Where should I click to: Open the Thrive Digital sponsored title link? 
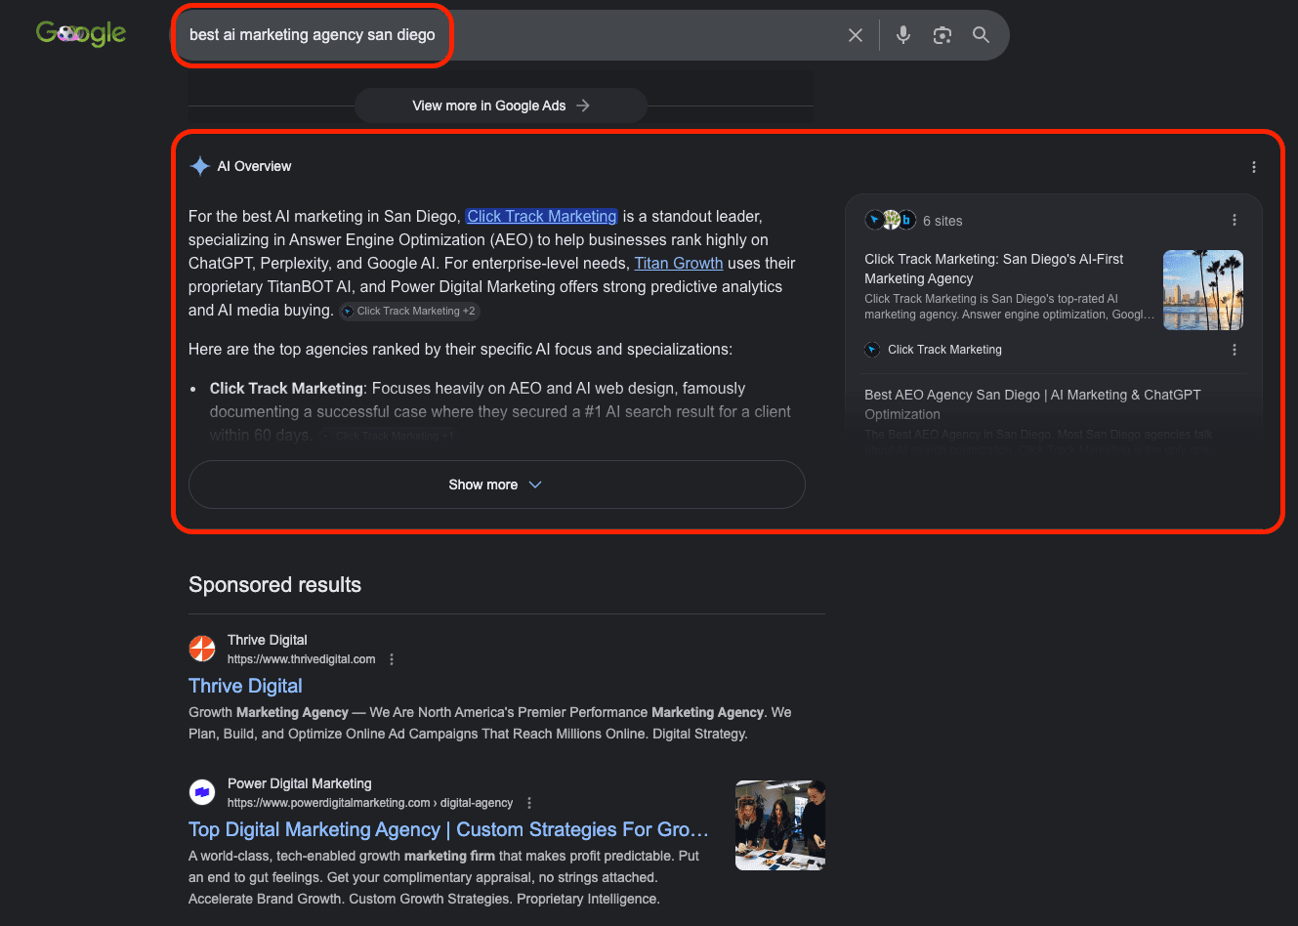pyautogui.click(x=245, y=686)
